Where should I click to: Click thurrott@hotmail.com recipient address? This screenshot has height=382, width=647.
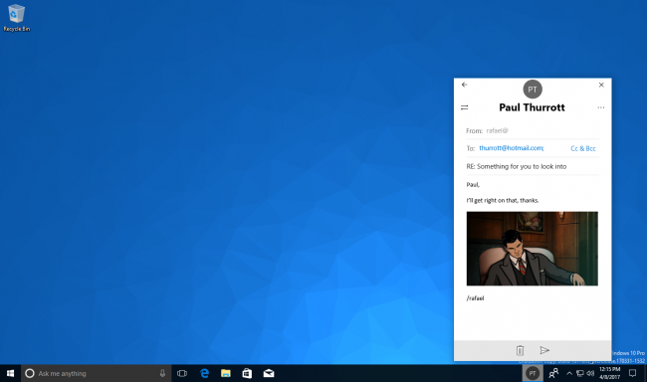tap(512, 148)
